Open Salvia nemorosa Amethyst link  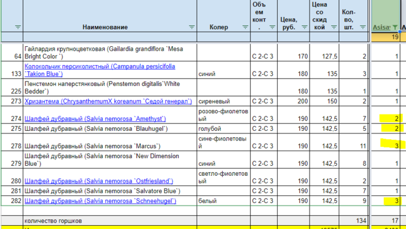pos(95,119)
